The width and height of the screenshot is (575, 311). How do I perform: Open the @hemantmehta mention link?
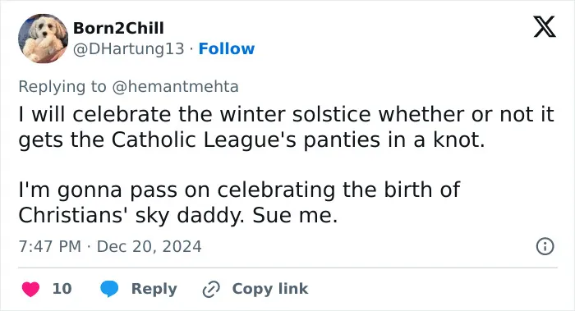coord(175,87)
